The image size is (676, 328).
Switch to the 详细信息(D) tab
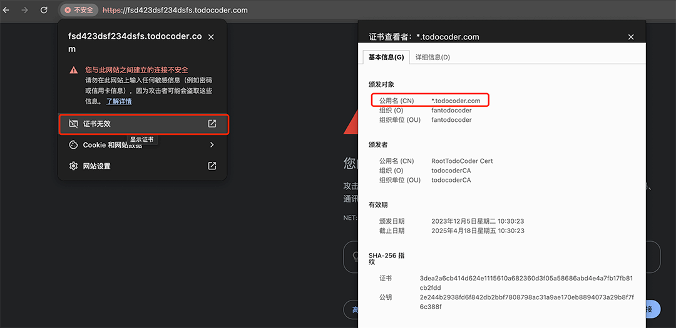(x=433, y=57)
